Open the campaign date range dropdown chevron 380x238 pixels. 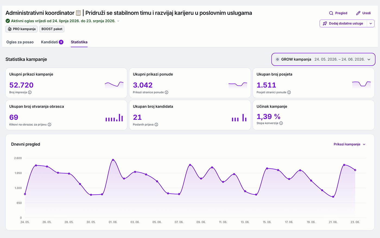[369, 60]
